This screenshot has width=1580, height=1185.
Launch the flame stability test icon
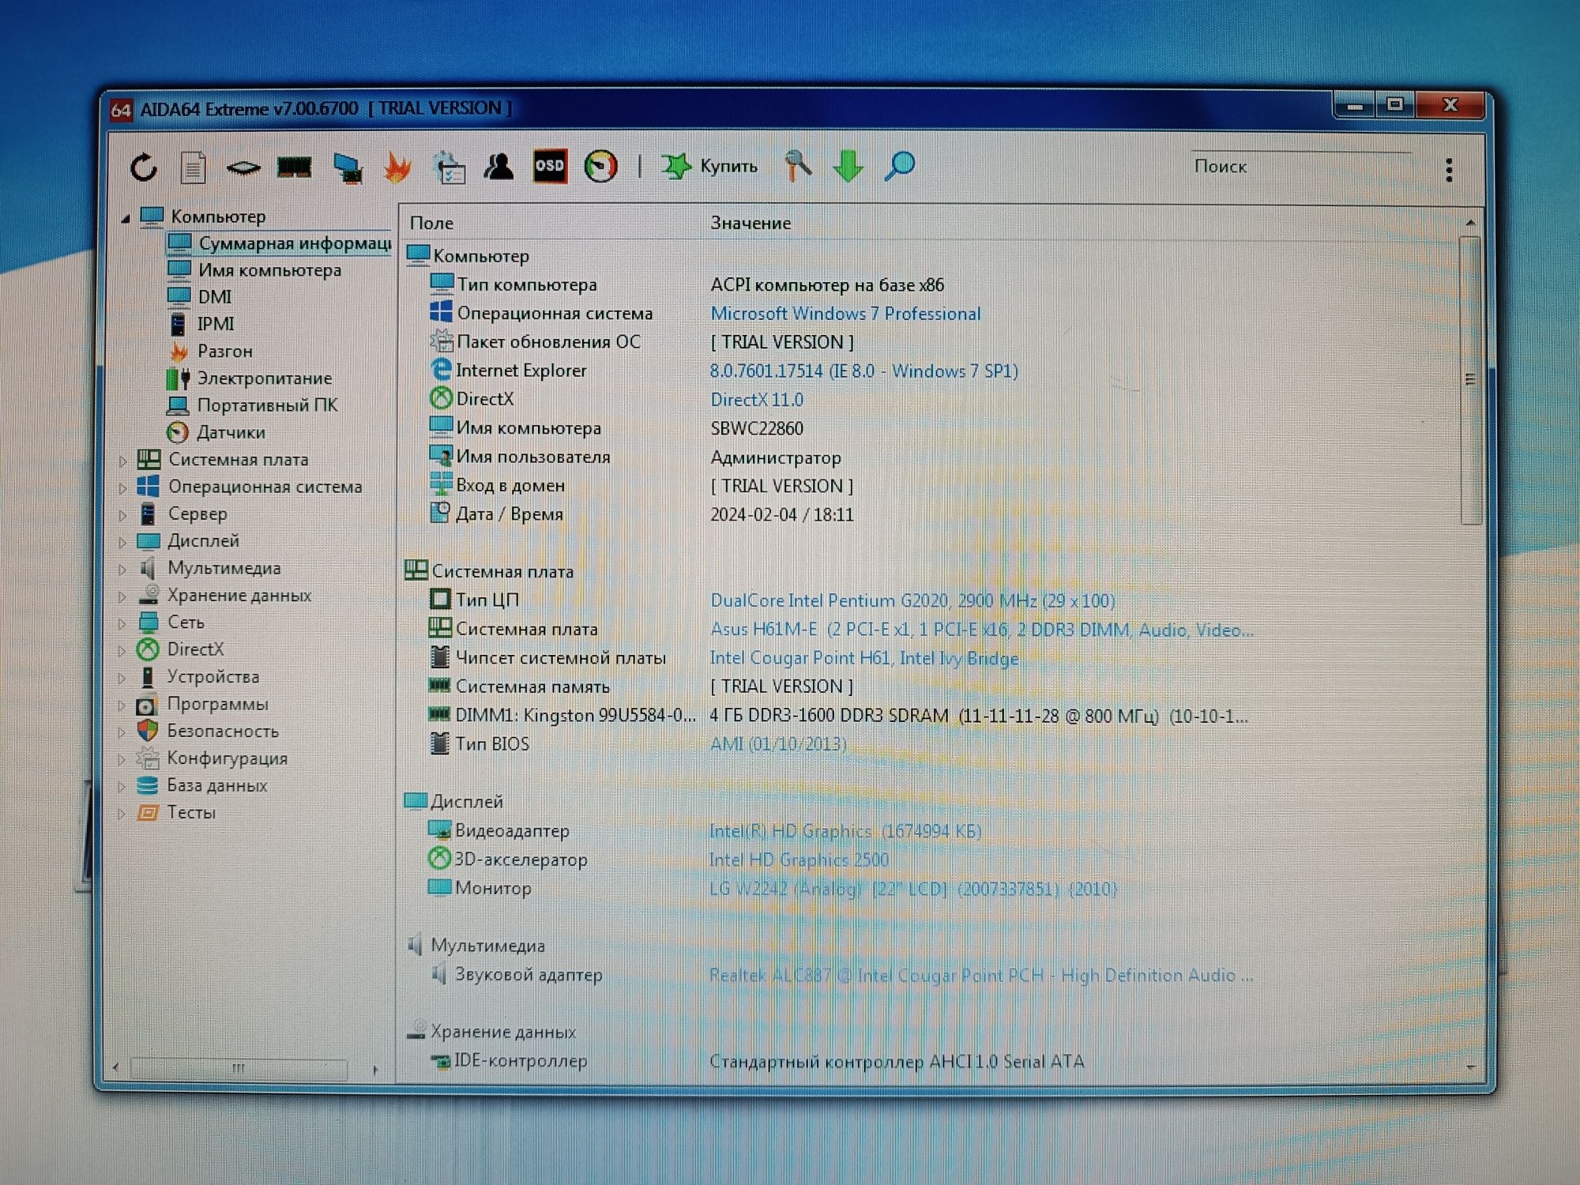point(397,167)
